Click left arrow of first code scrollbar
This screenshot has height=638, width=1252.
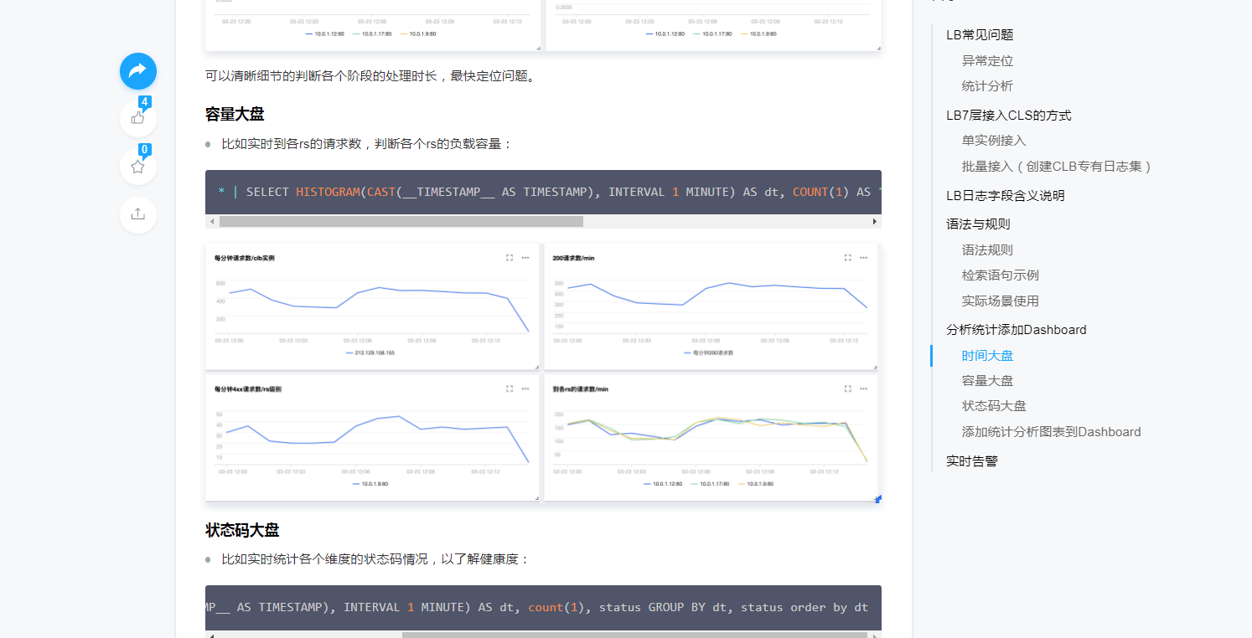212,222
